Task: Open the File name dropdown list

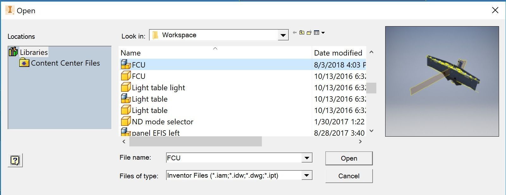Action: (306, 158)
